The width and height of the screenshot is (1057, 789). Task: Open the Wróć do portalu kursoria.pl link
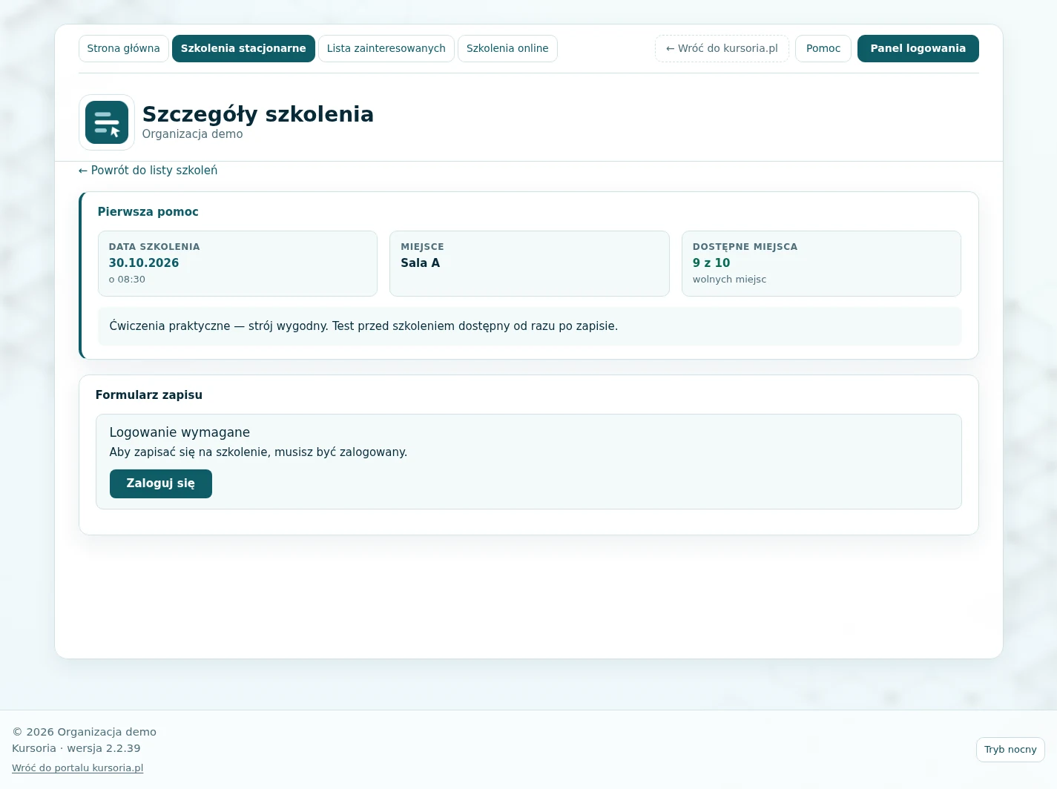coord(78,768)
